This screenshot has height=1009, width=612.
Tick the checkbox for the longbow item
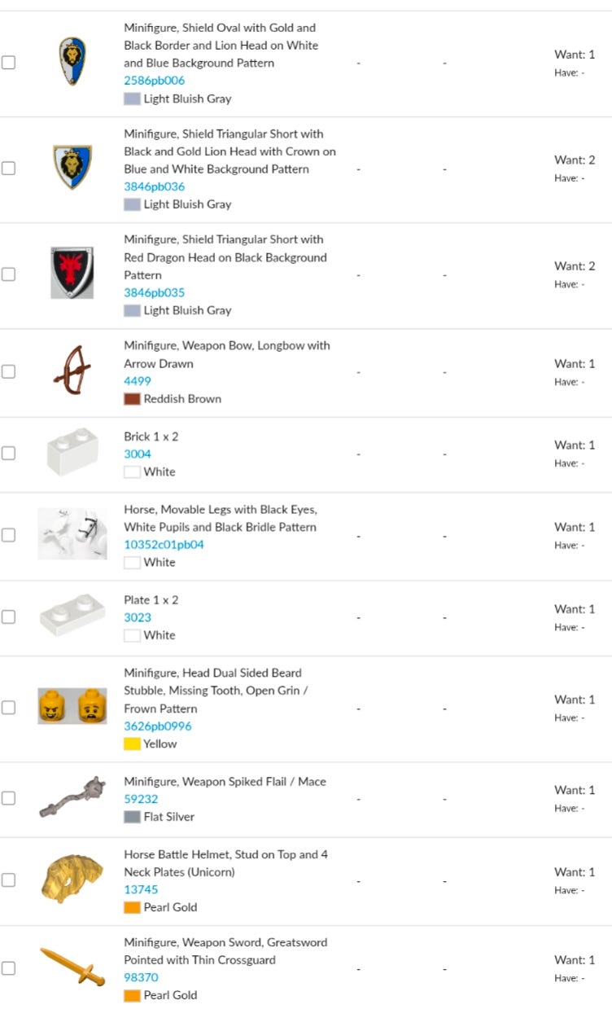8,371
